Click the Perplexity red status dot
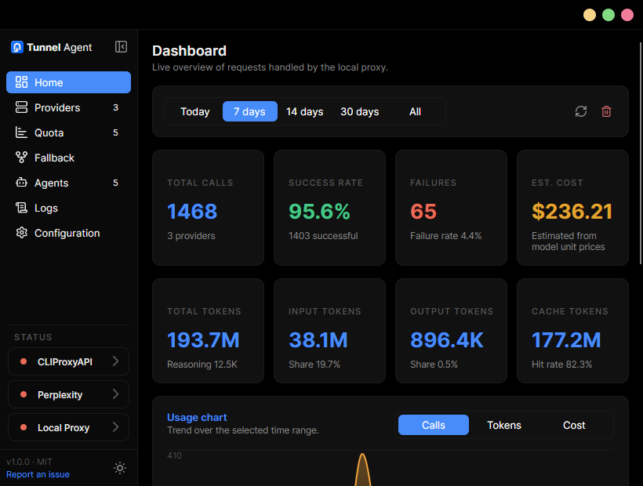643x486 pixels. pyautogui.click(x=24, y=394)
